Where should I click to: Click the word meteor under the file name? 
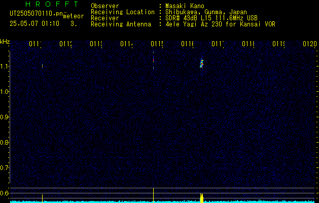pyautogui.click(x=74, y=16)
